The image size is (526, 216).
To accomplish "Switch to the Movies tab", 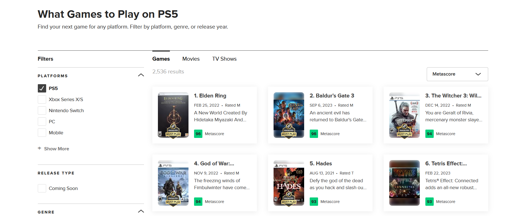I will click(191, 59).
